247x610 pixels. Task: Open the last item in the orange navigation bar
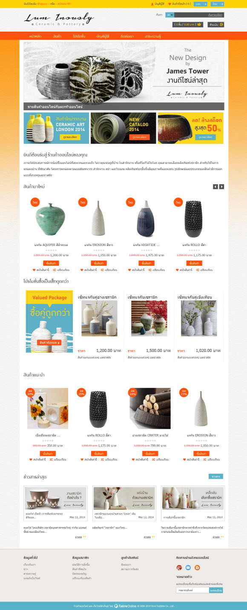point(153,36)
